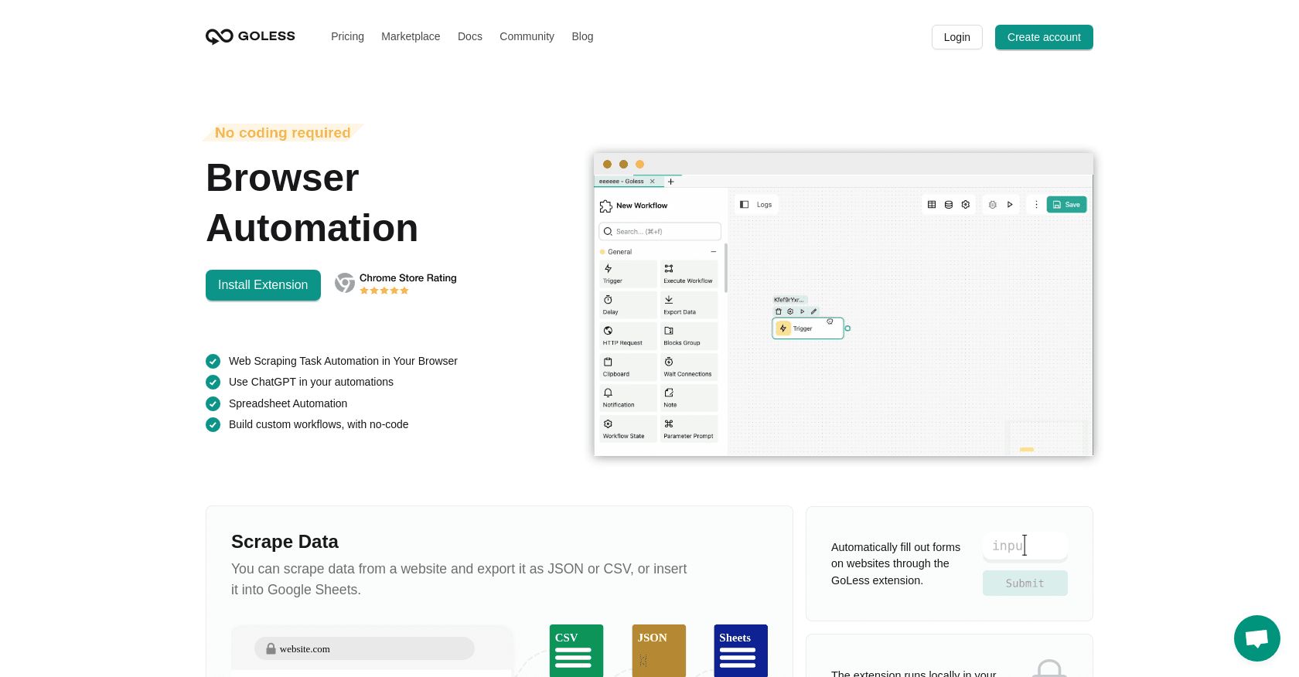This screenshot has height=677, width=1299.
Task: Click the Chrome Store Rating icon
Action: [345, 283]
